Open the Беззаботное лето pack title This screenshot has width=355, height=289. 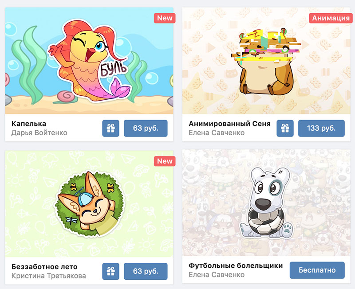[44, 266]
